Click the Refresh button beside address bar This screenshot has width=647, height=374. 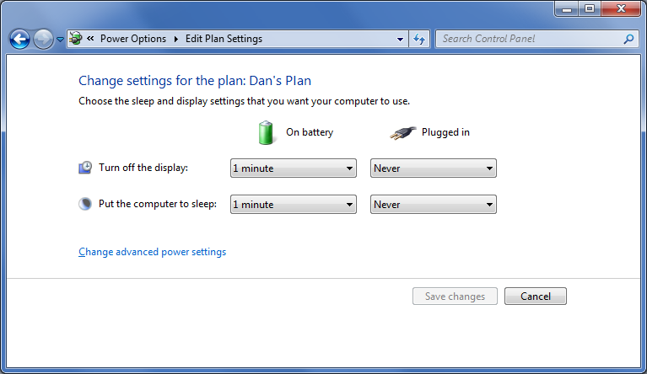[x=419, y=39]
